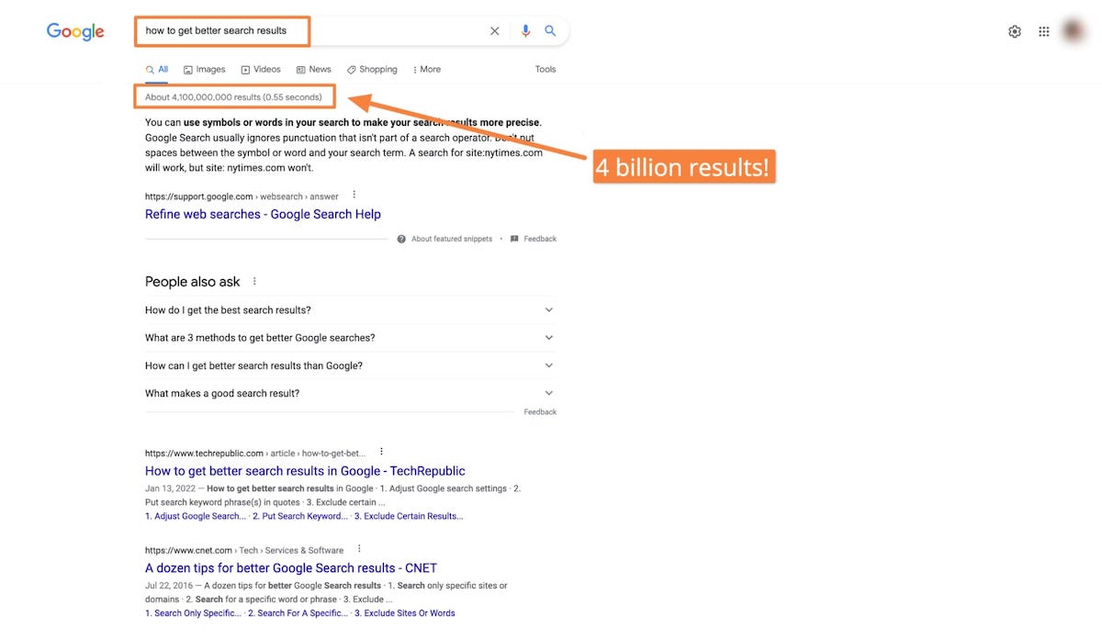Open Google apps grid icon
The image size is (1102, 639).
[x=1044, y=31]
